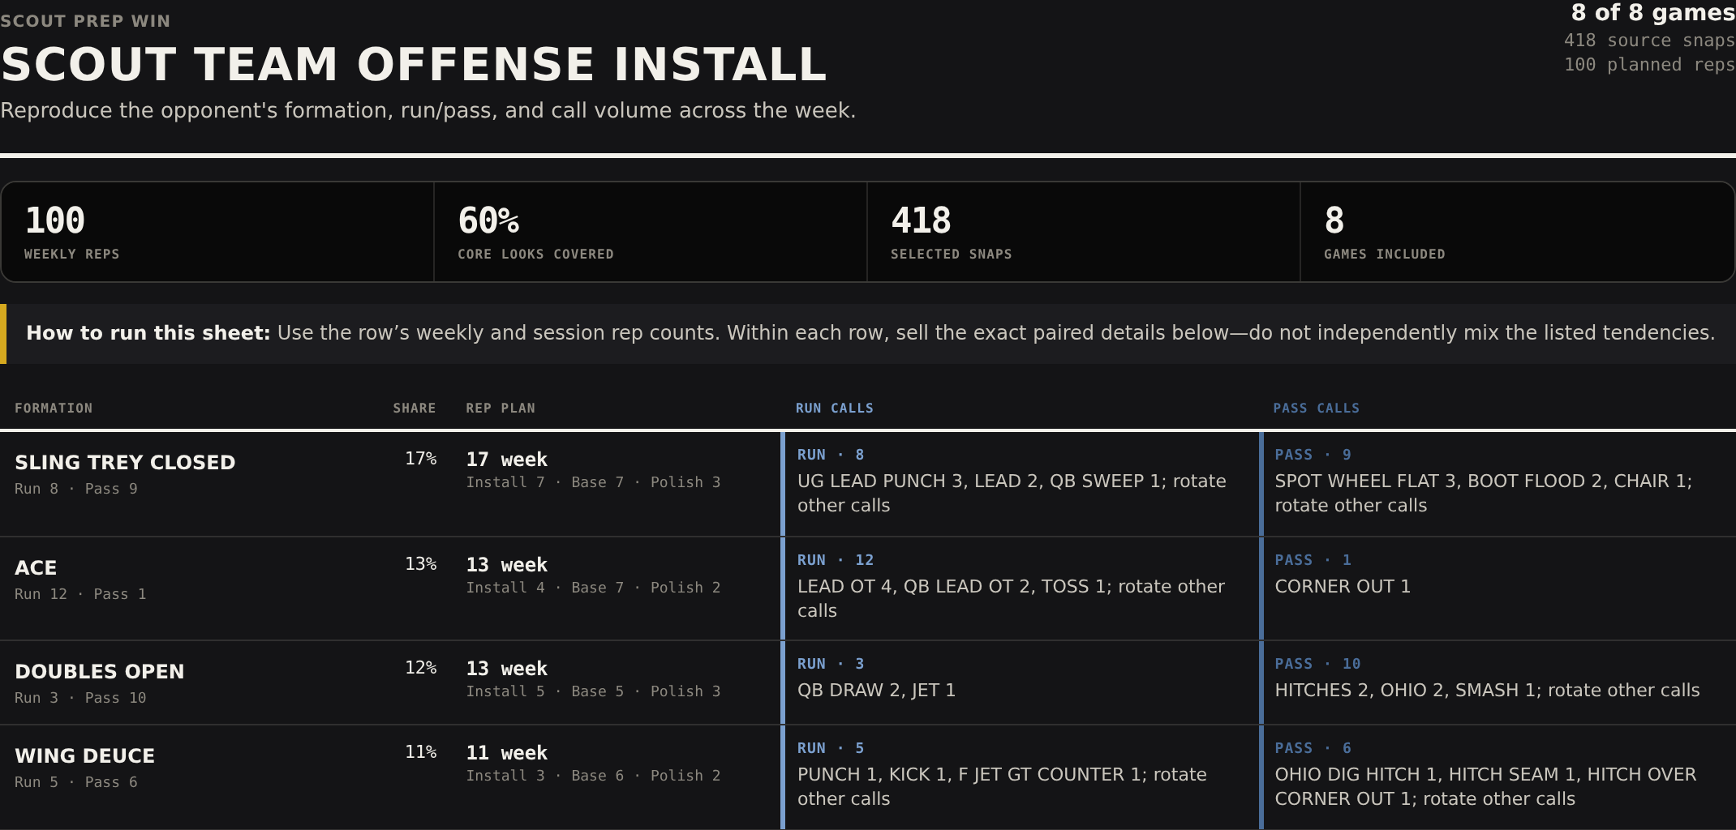This screenshot has width=1736, height=830.
Task: Select the "CORE LOOKS COVERED" label
Action: 535,255
